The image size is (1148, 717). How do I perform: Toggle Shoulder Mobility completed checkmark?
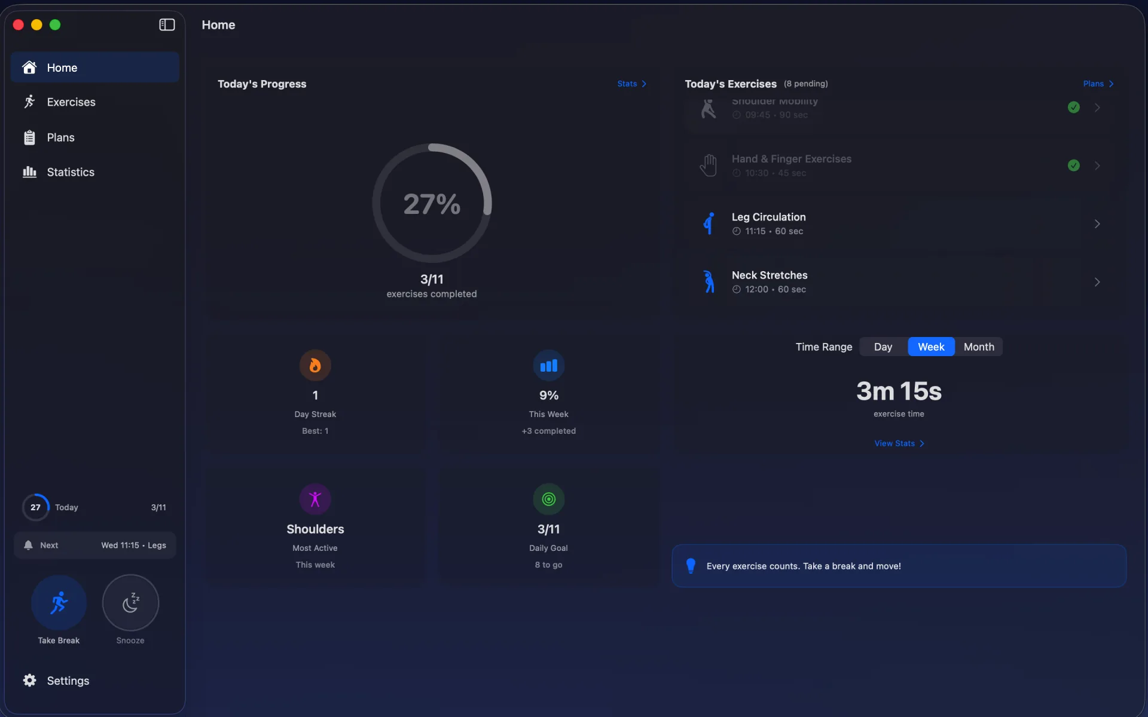click(1073, 108)
